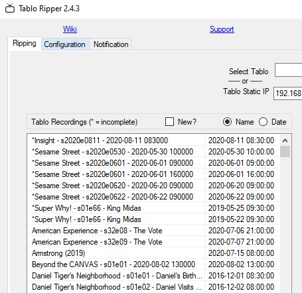
Task: Select Sesame Street s2020e0622 recording
Action: 153,197
